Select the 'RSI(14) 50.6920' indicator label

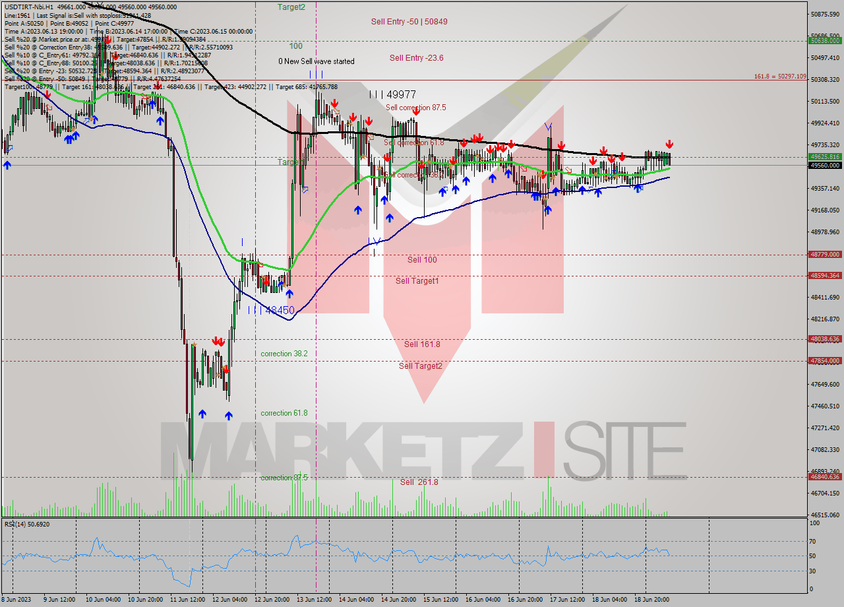pyautogui.click(x=27, y=525)
